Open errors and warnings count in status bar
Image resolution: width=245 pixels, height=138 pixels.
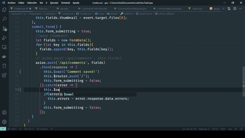[29, 129]
